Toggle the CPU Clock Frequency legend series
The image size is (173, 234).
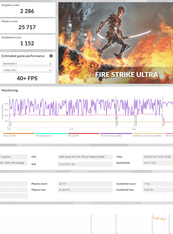click(x=116, y=135)
